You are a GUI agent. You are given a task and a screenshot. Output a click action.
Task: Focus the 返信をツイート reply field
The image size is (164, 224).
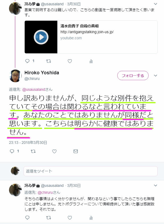(x=90, y=171)
